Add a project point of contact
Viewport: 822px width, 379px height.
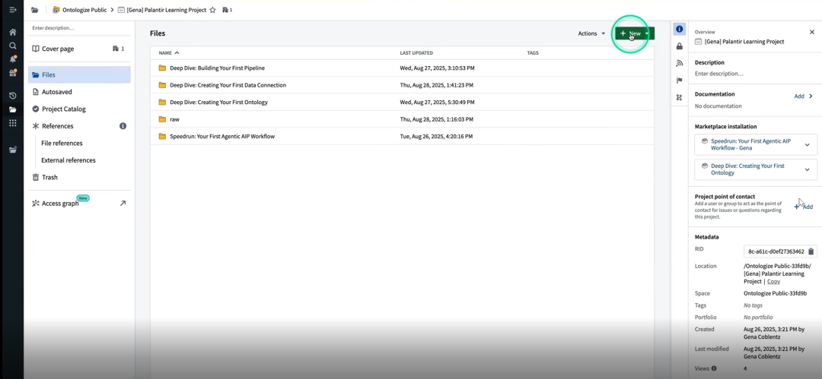coord(803,207)
